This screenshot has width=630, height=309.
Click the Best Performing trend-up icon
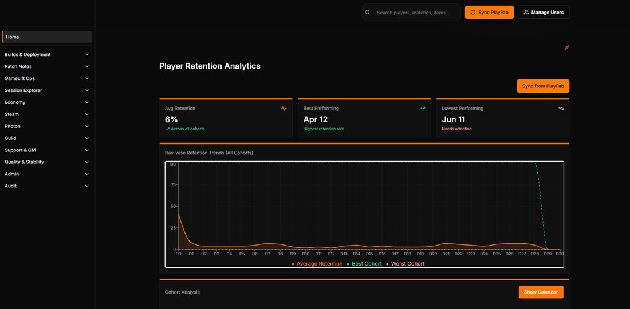point(422,108)
